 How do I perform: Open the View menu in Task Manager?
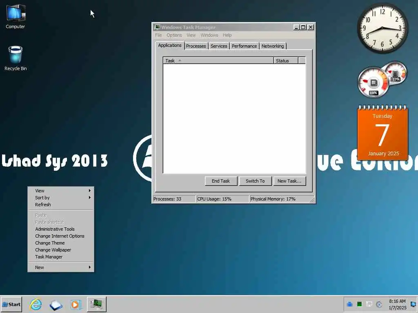tap(191, 35)
